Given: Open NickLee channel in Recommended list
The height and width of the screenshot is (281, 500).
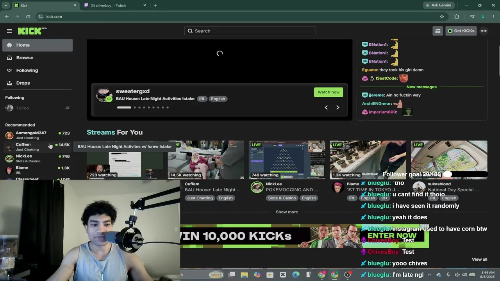Looking at the screenshot, I should coord(37,158).
